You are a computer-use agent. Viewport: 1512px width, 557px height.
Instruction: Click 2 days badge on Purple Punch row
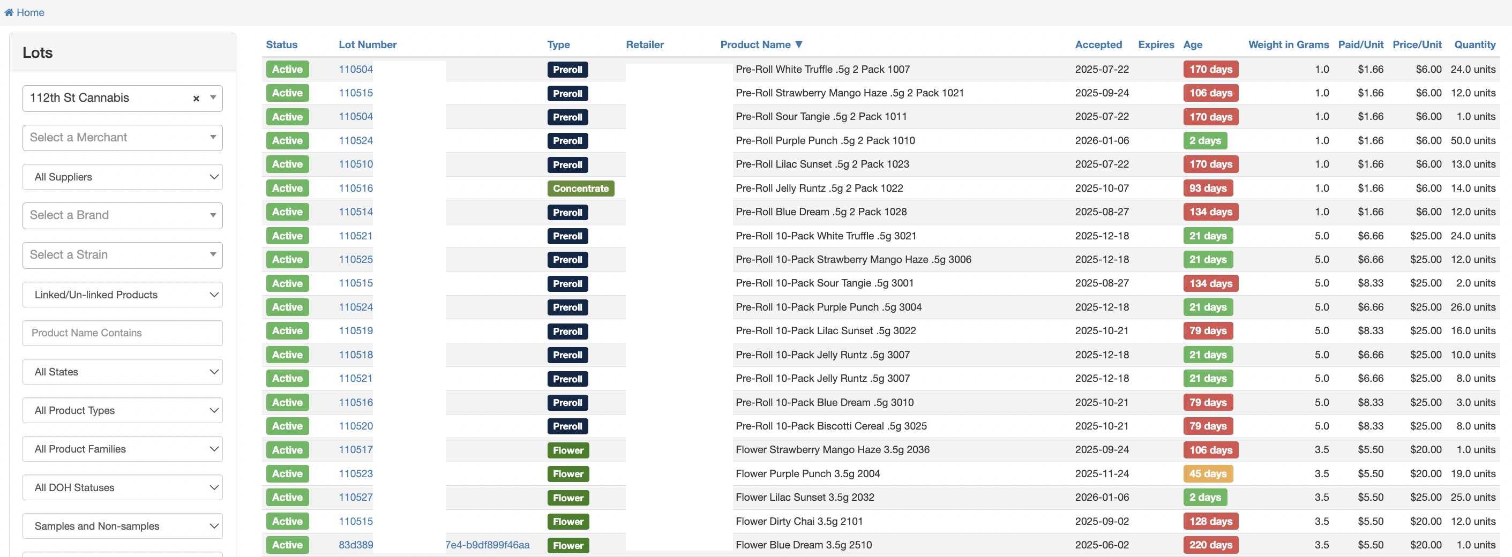point(1204,141)
